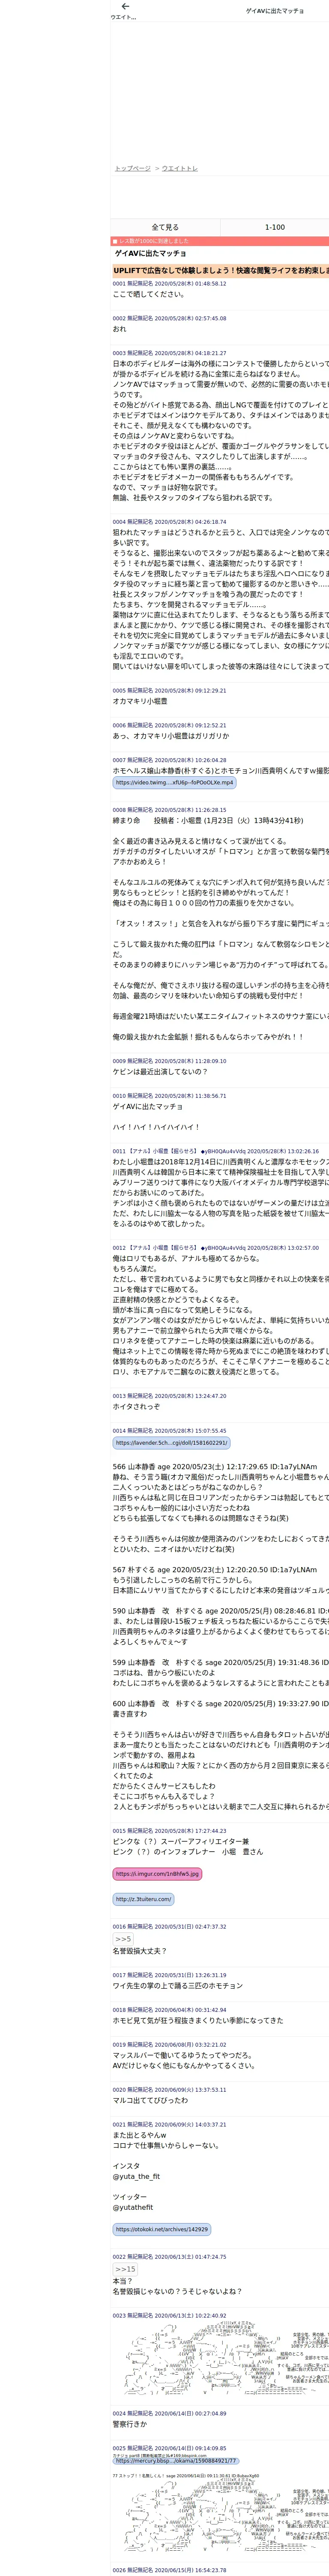329x2576 pixels.
Task: Select the 全て見る tab
Action: click(165, 227)
